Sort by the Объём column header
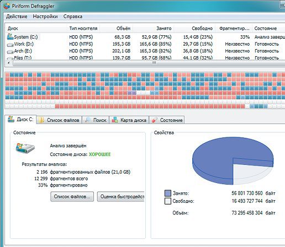285x247 pixels. pos(117,28)
